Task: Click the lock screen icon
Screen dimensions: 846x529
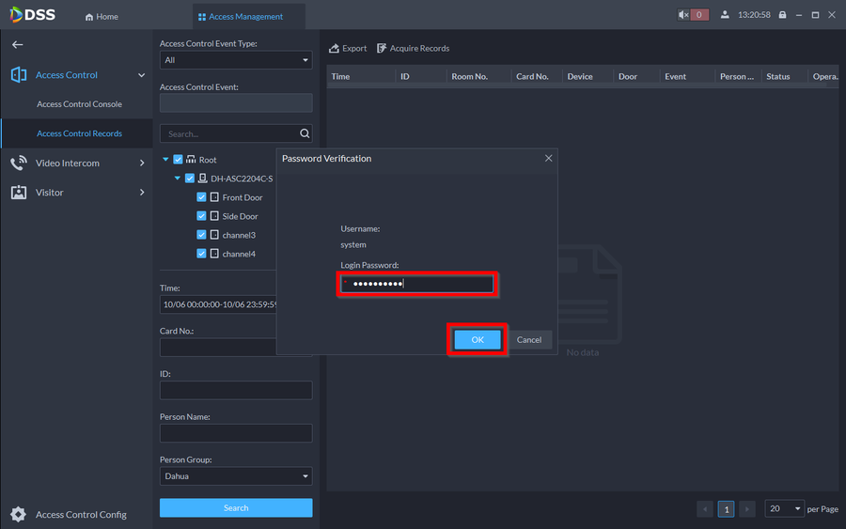Action: (x=782, y=15)
